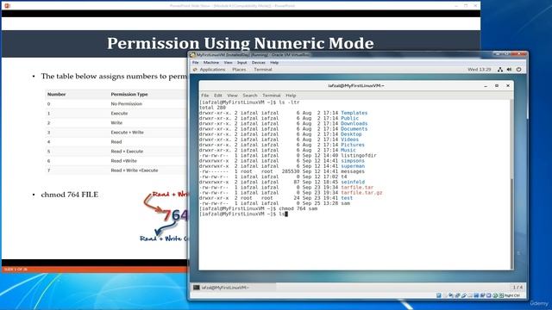Click VirtualBox display status icon
552x310 pixels.
(476, 295)
